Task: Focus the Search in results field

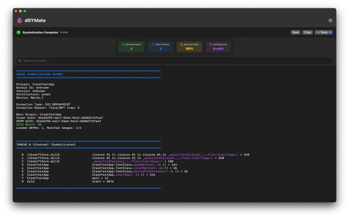Action: [174, 61]
